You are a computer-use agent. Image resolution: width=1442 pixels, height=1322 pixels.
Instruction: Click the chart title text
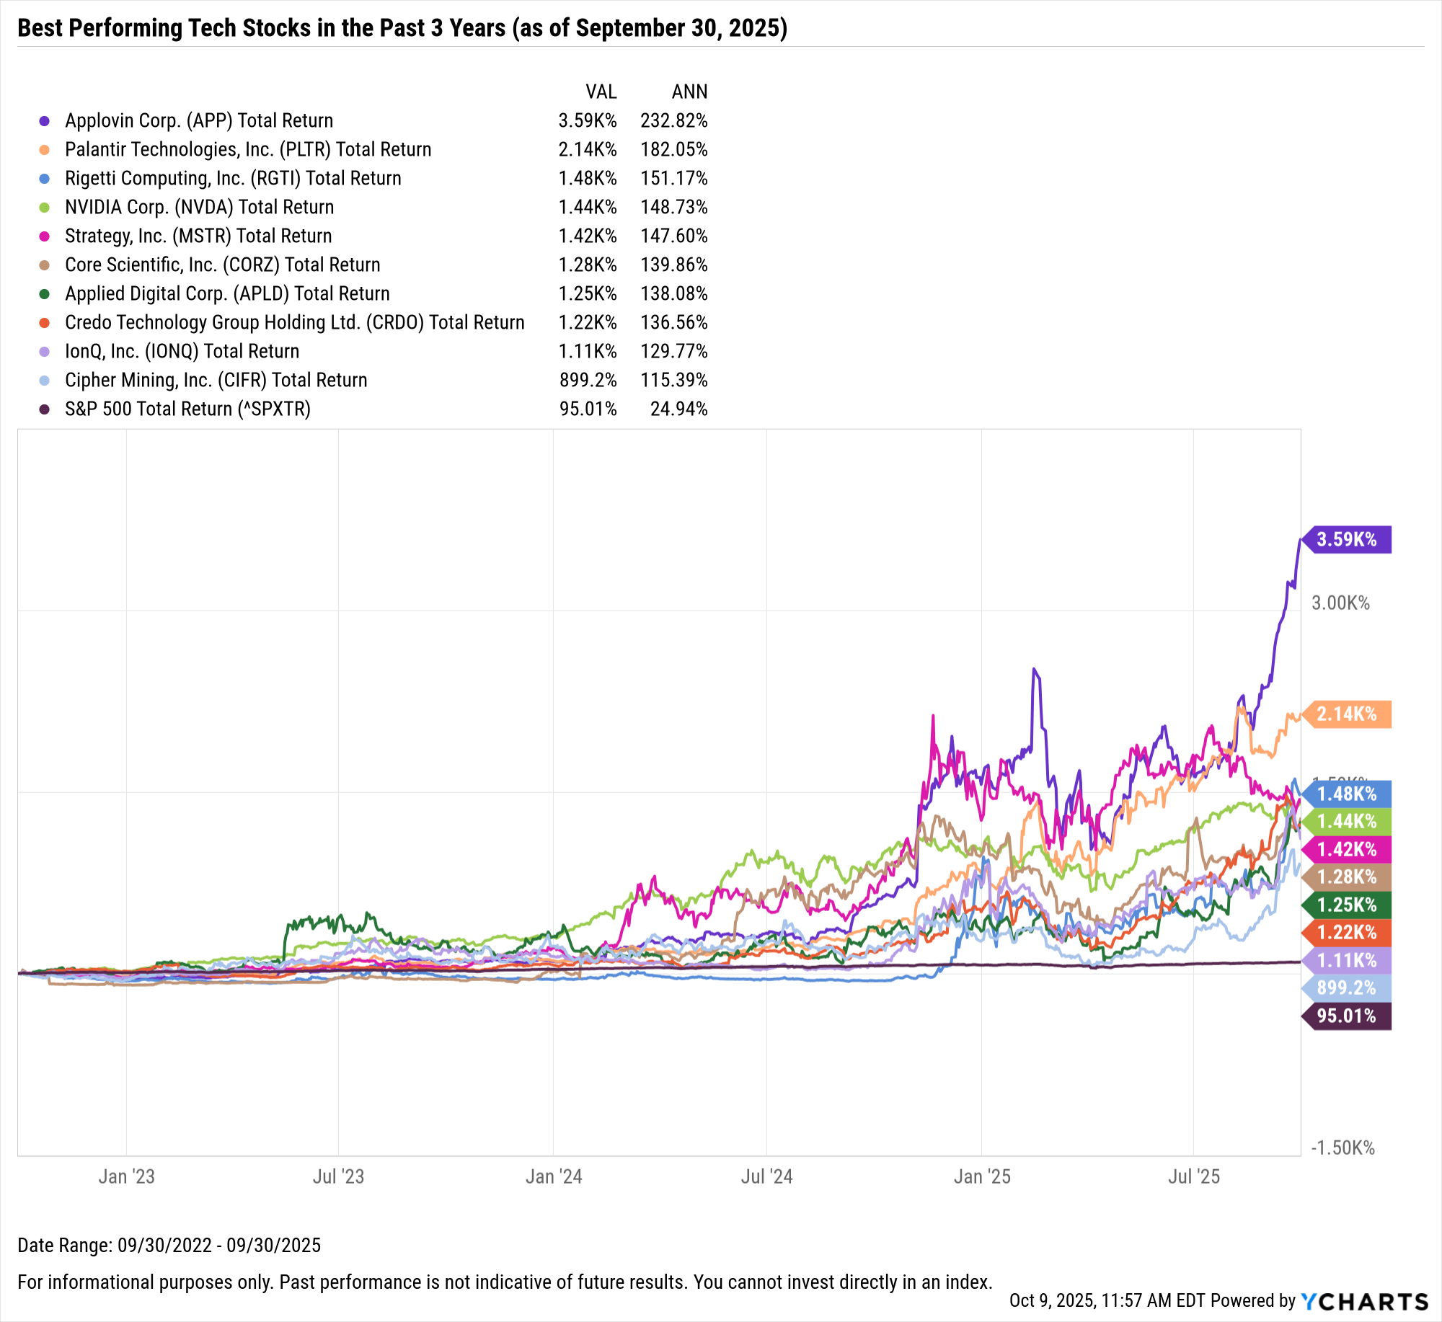point(402,28)
